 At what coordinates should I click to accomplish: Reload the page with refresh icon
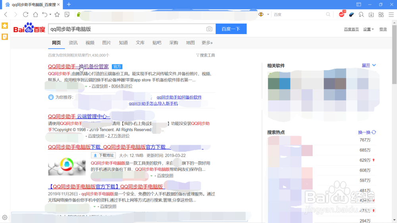(25, 14)
